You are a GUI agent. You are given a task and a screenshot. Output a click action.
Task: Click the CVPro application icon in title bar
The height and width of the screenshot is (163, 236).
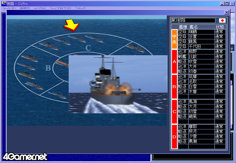click(x=4, y=3)
